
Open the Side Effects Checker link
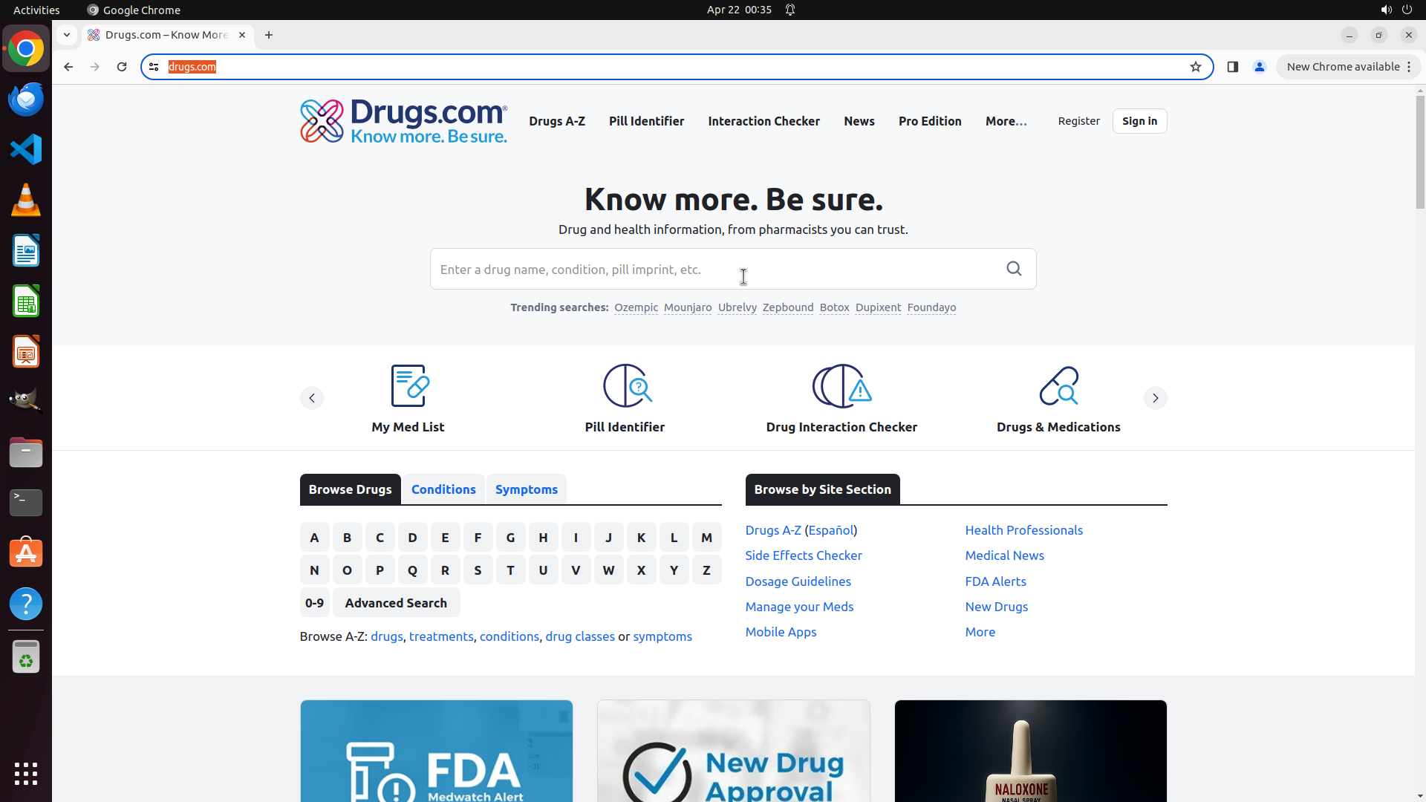coord(803,555)
